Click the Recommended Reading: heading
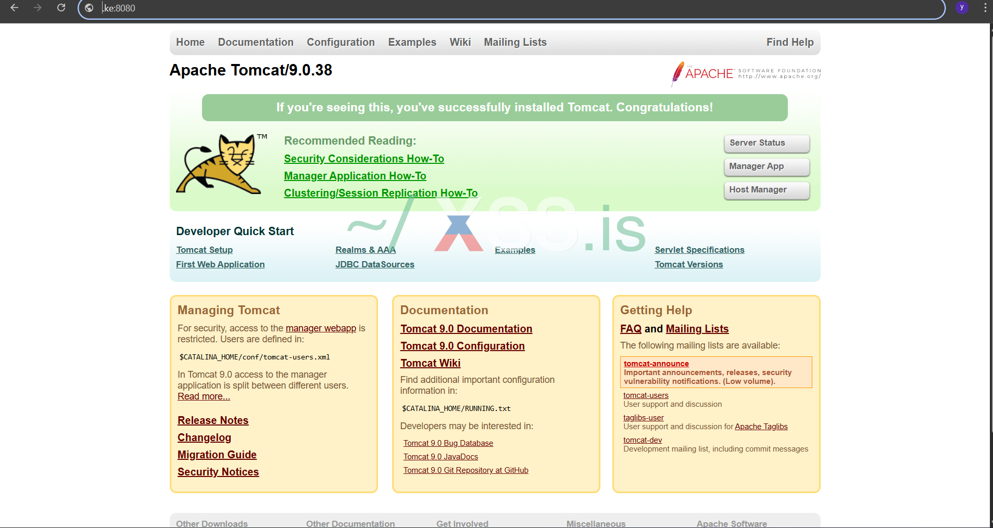The width and height of the screenshot is (993, 528). [x=350, y=141]
